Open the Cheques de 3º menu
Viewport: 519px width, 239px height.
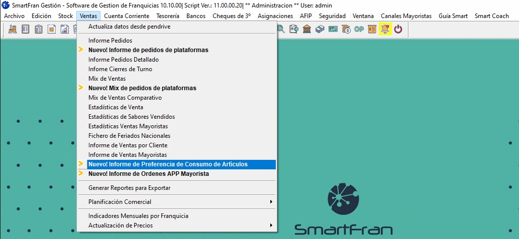(232, 16)
